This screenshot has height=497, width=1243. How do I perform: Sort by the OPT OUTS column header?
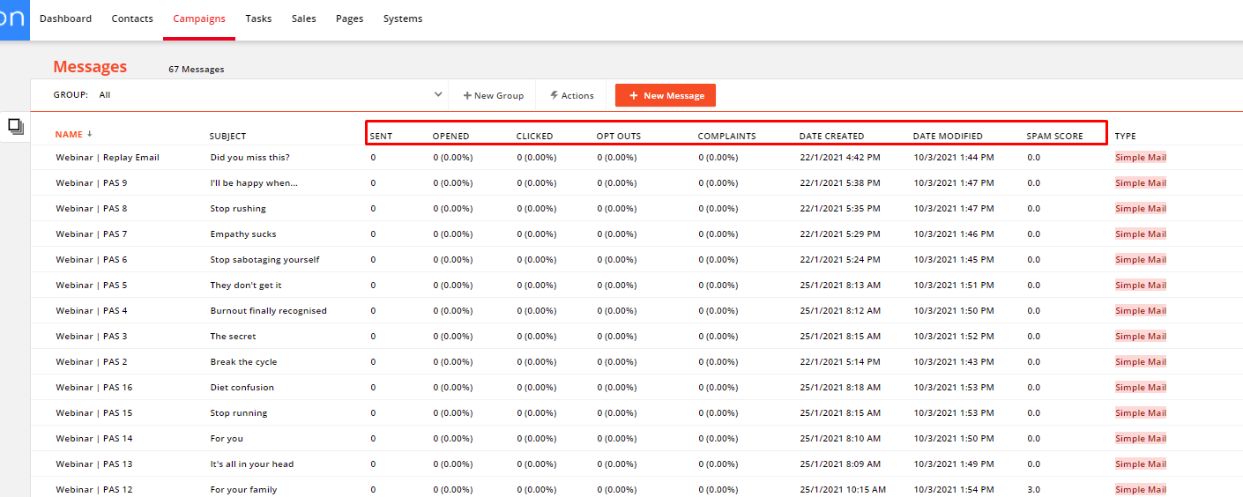click(x=619, y=136)
